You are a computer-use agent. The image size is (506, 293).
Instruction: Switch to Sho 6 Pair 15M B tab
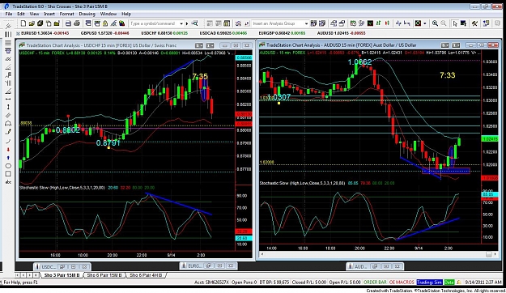coord(104,275)
